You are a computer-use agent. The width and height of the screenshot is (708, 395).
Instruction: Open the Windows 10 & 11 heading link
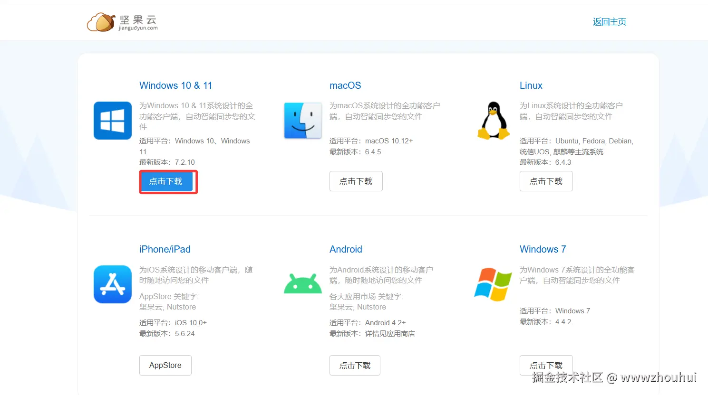(176, 85)
